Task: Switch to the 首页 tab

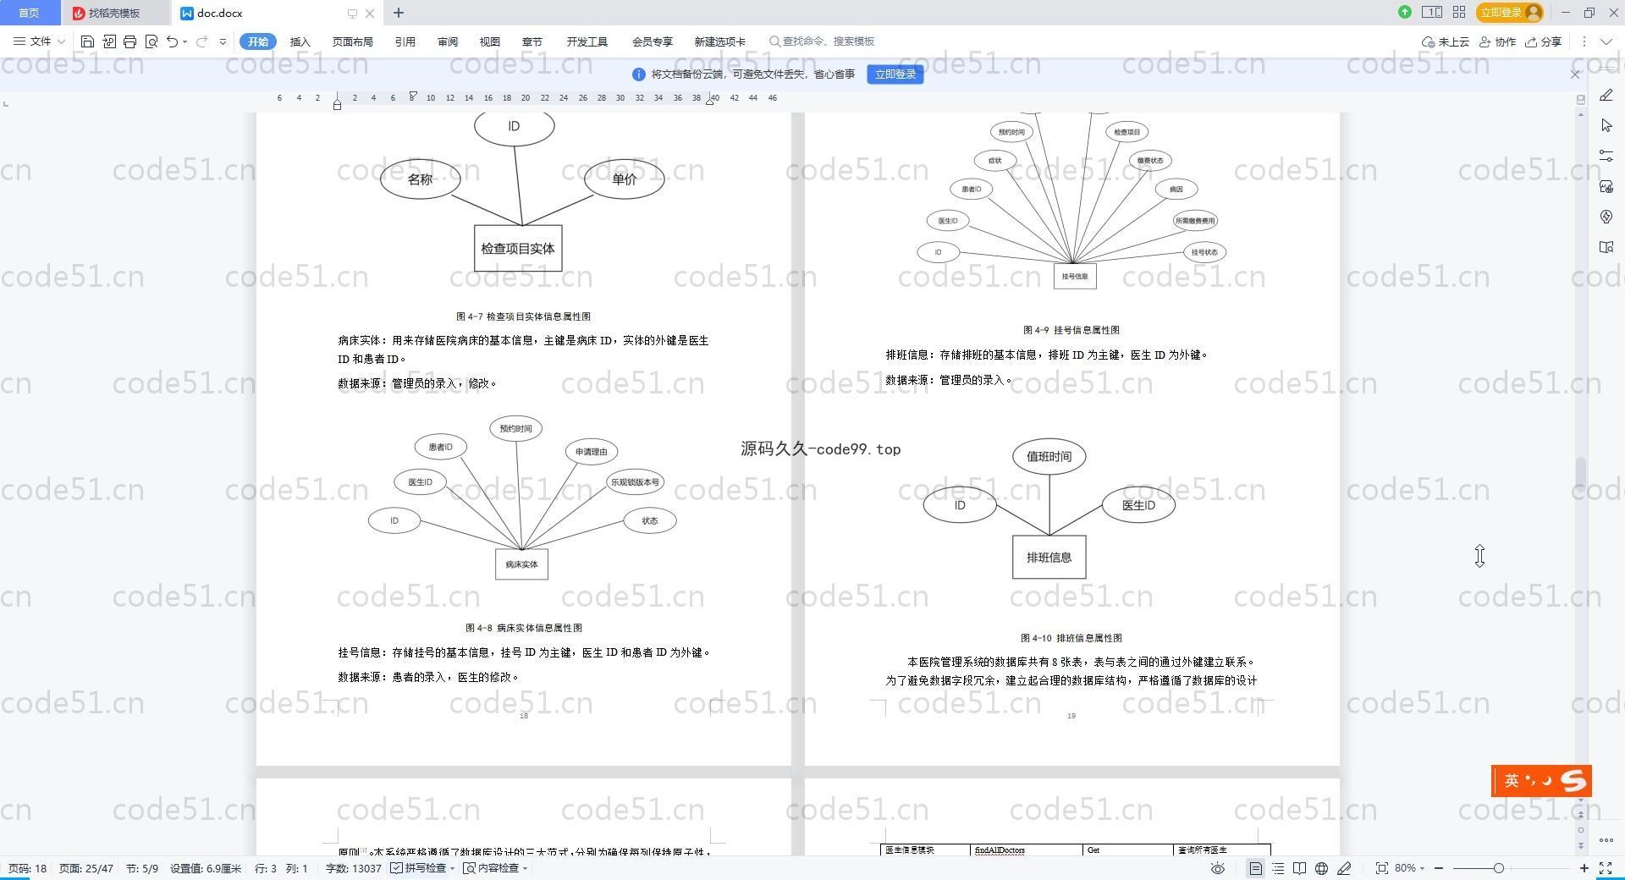Action: [29, 13]
